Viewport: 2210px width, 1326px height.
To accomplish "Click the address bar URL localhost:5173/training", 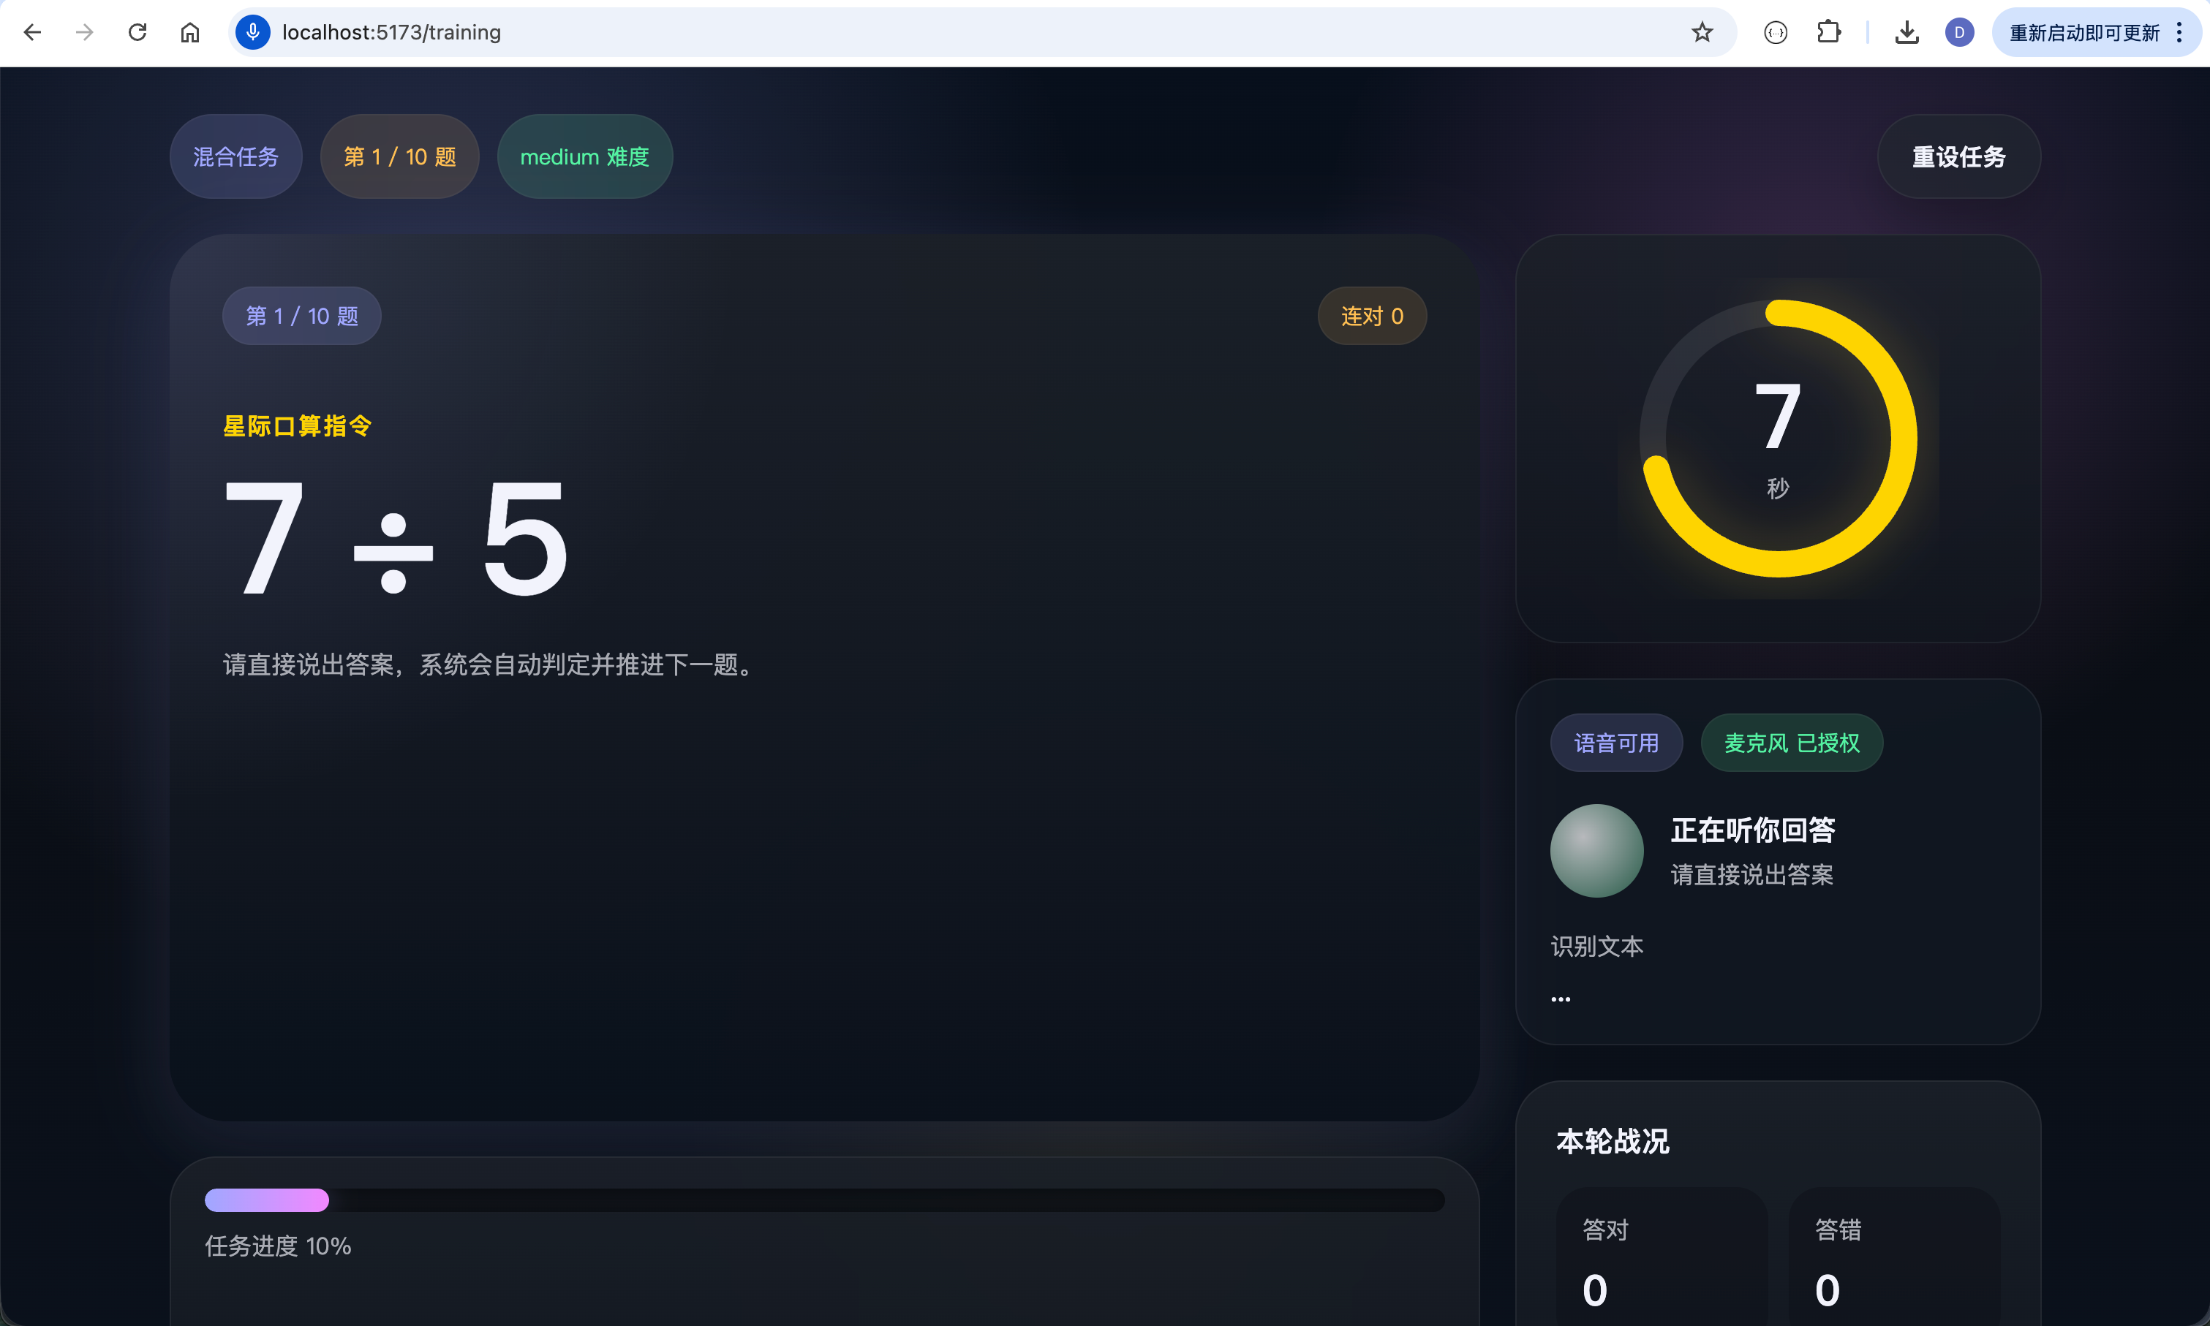I will [x=391, y=33].
